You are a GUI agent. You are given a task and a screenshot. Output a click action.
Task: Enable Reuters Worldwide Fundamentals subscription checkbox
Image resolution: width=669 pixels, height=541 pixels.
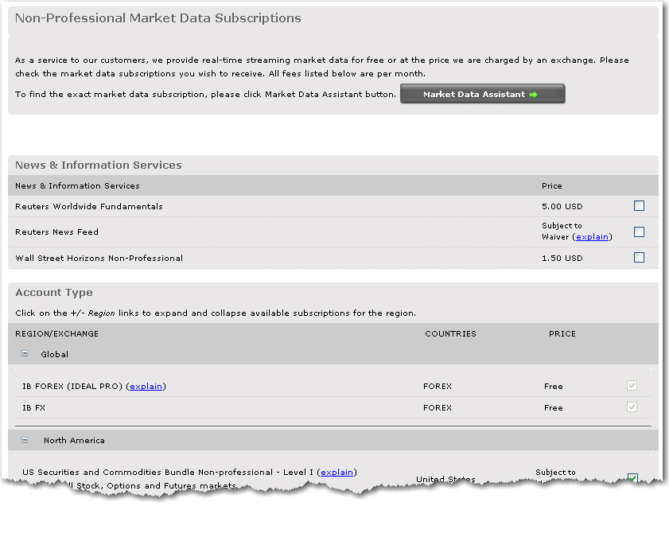point(639,206)
